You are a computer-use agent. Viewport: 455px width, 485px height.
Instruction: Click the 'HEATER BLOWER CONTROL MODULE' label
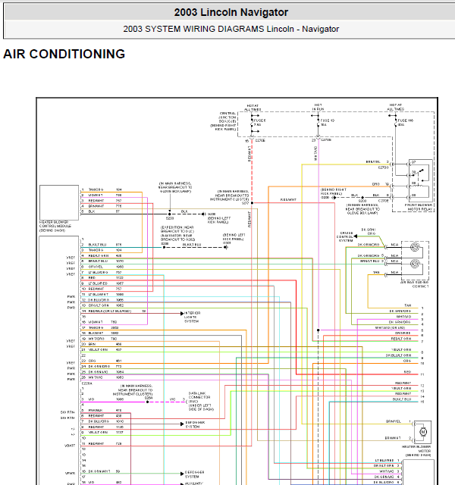tap(55, 226)
